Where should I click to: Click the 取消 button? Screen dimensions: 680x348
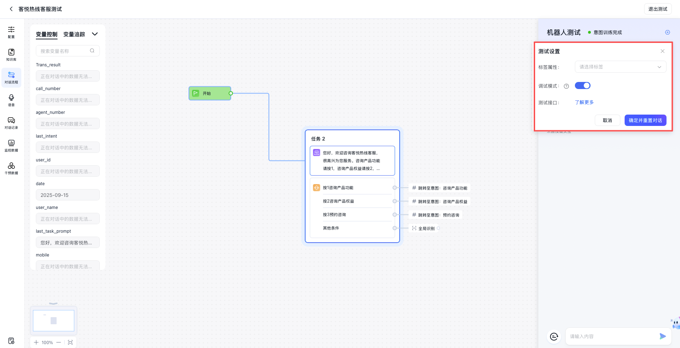pos(607,120)
